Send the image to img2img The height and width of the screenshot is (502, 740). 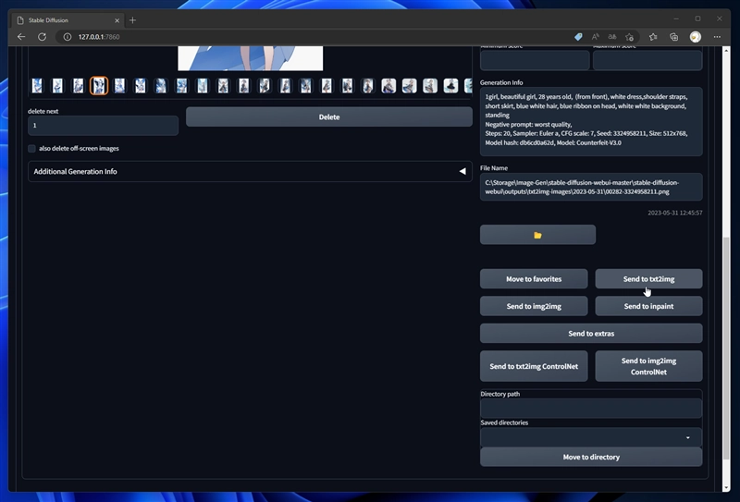(534, 306)
